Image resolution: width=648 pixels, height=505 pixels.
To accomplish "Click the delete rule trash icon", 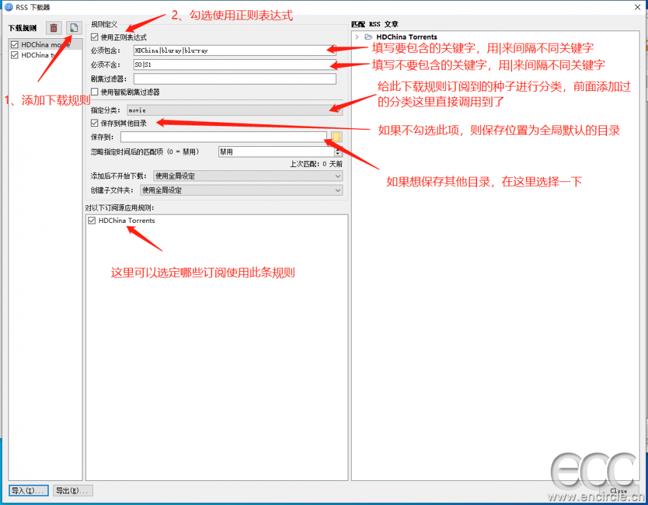I will (x=54, y=28).
